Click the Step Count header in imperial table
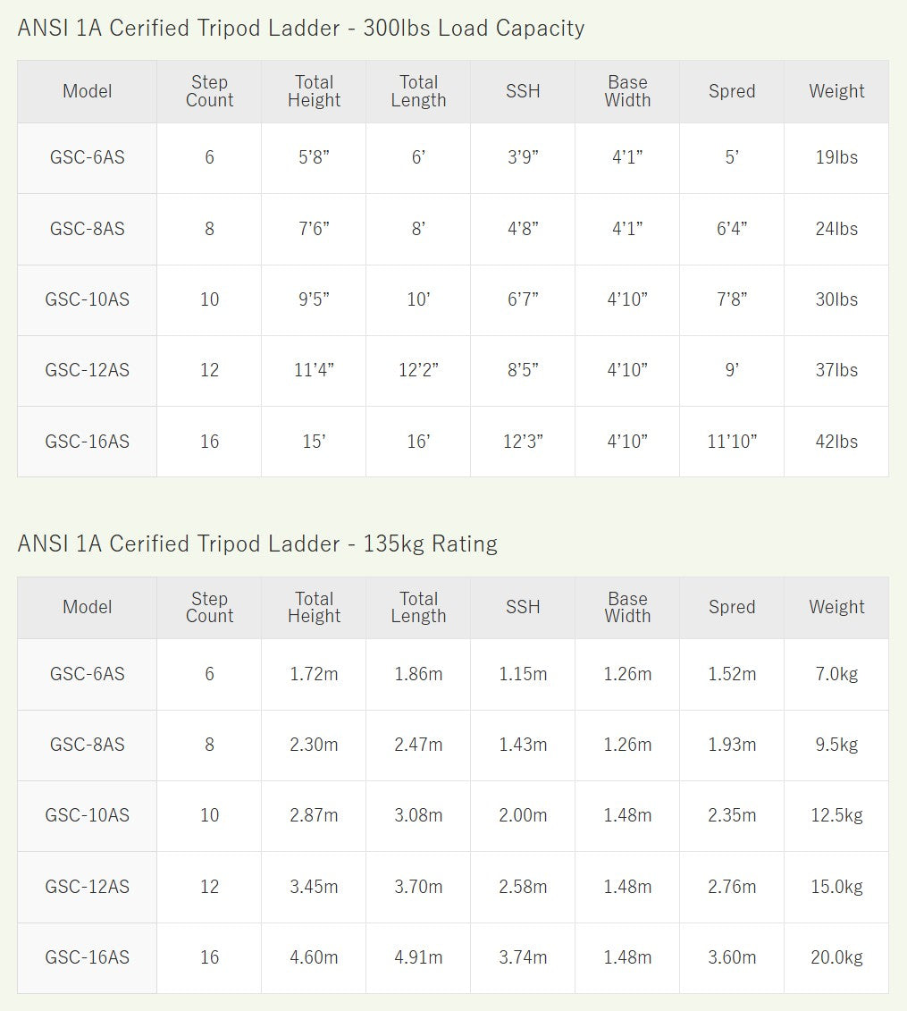This screenshot has width=907, height=1011. point(209,91)
